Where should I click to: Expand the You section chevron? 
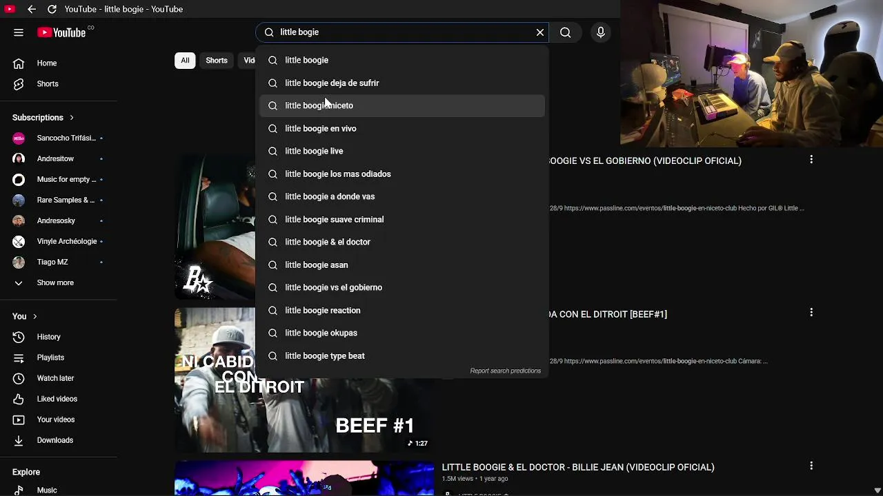coord(34,316)
